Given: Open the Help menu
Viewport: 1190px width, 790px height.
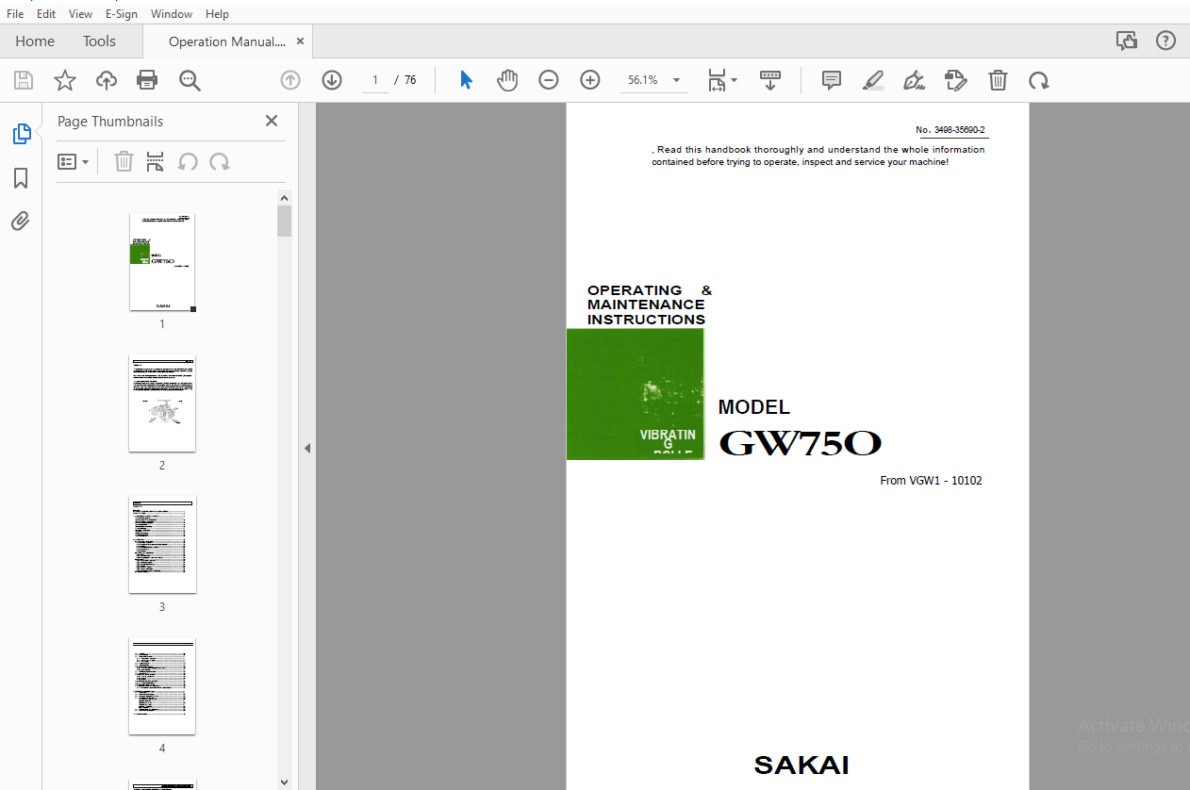Looking at the screenshot, I should 217,14.
